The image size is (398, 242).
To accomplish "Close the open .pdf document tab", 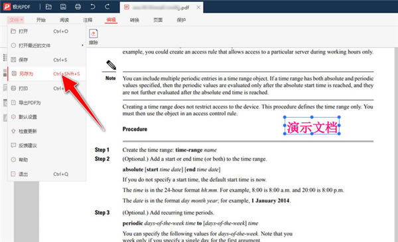I will click(198, 7).
